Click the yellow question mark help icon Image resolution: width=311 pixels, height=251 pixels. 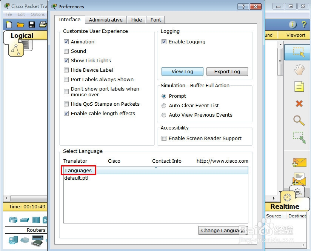304,25
